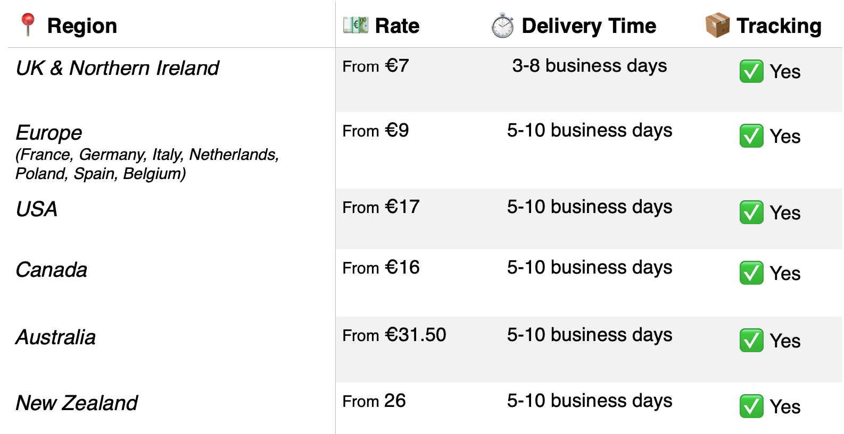Select the Delivery Time column header
This screenshot has height=434, width=844.
pos(589,25)
